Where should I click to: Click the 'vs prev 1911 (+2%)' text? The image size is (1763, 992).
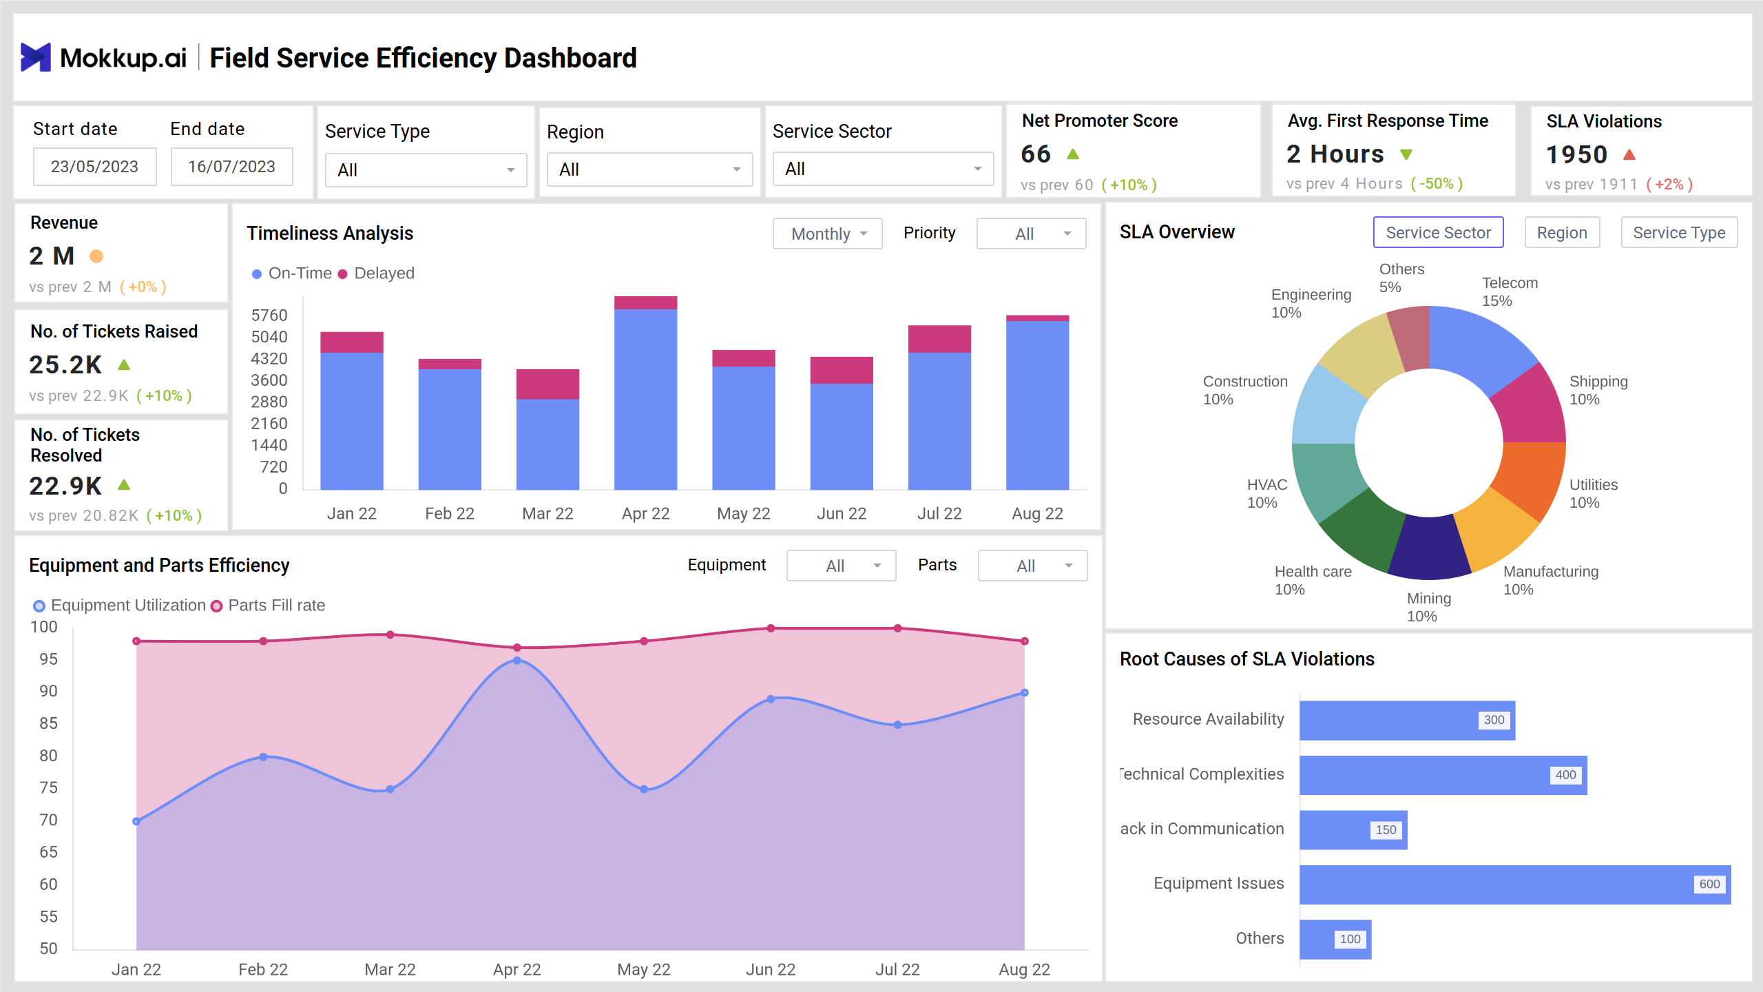[x=1619, y=185]
